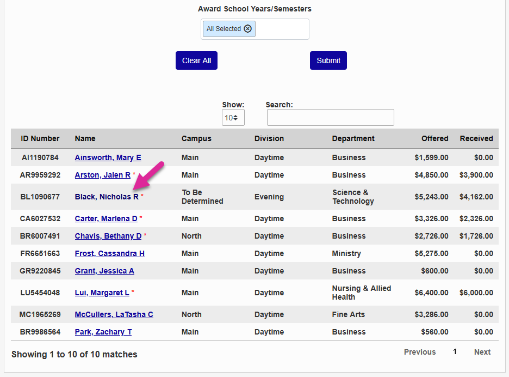Open Arston, Jalen R student link

(x=103, y=175)
